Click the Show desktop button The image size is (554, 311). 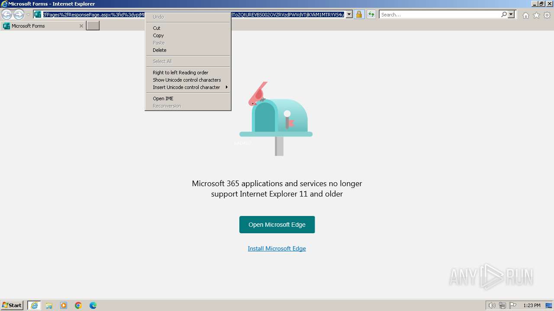549,305
